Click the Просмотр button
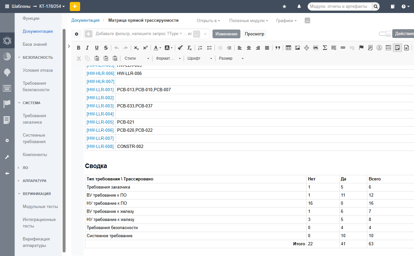The image size is (414, 256). pyautogui.click(x=254, y=34)
